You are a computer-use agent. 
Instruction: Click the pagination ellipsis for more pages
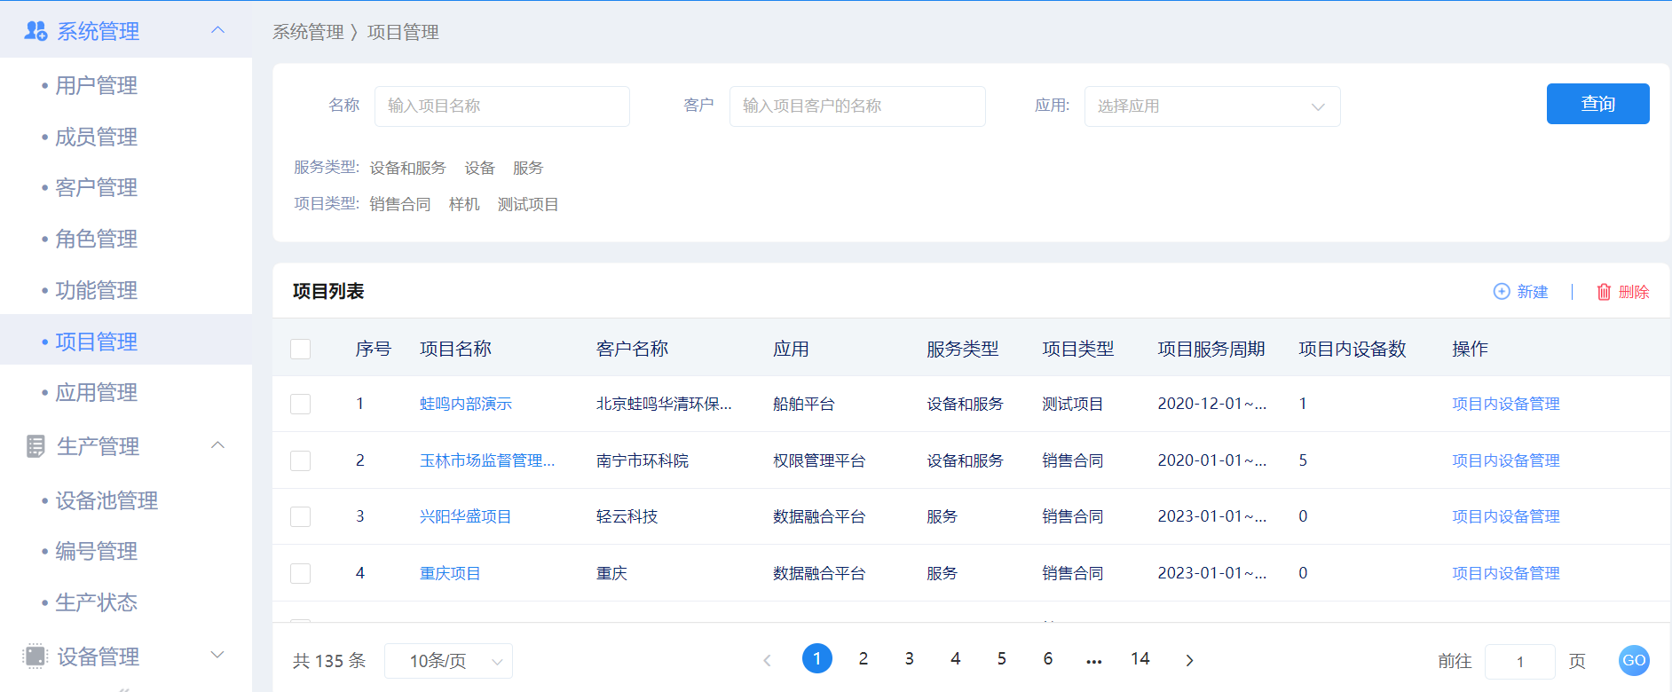[1094, 660]
